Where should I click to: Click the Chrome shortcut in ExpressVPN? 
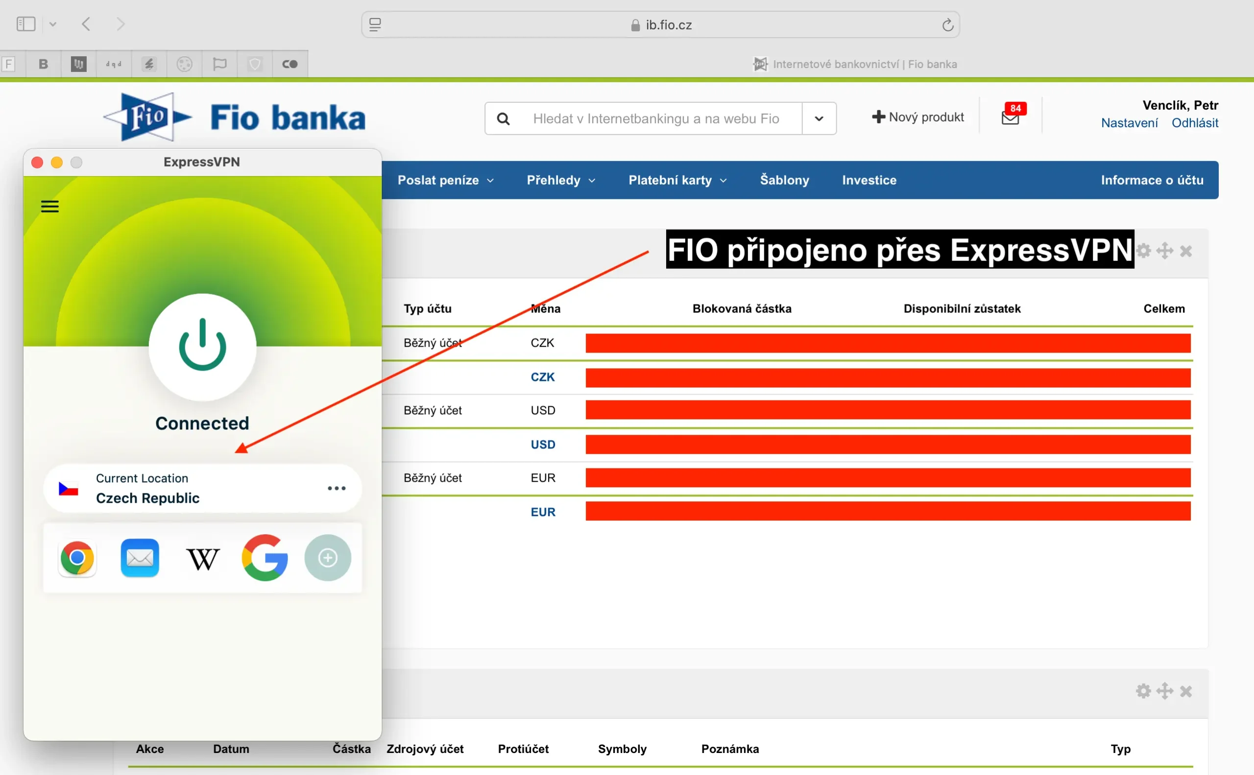77,558
